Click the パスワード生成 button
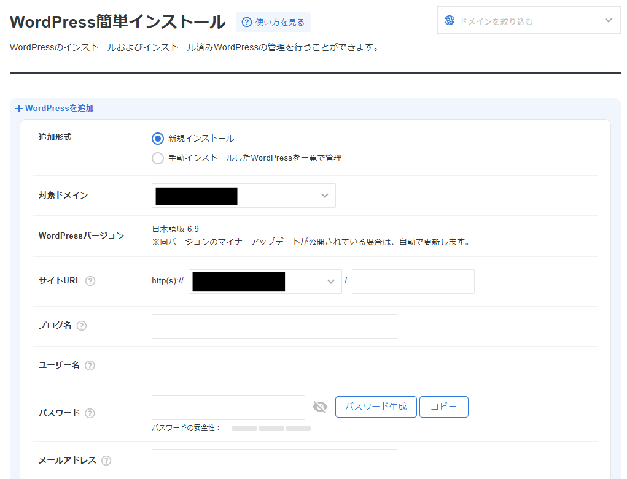Viewport: 627px width, 479px height. (376, 407)
